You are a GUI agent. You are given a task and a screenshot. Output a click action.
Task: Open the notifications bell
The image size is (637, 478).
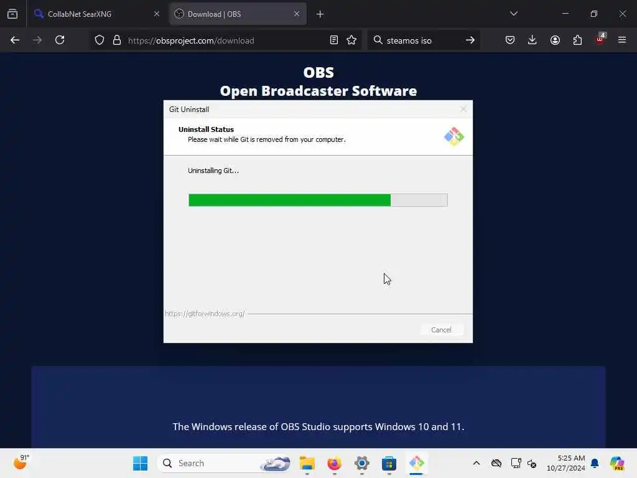point(595,463)
